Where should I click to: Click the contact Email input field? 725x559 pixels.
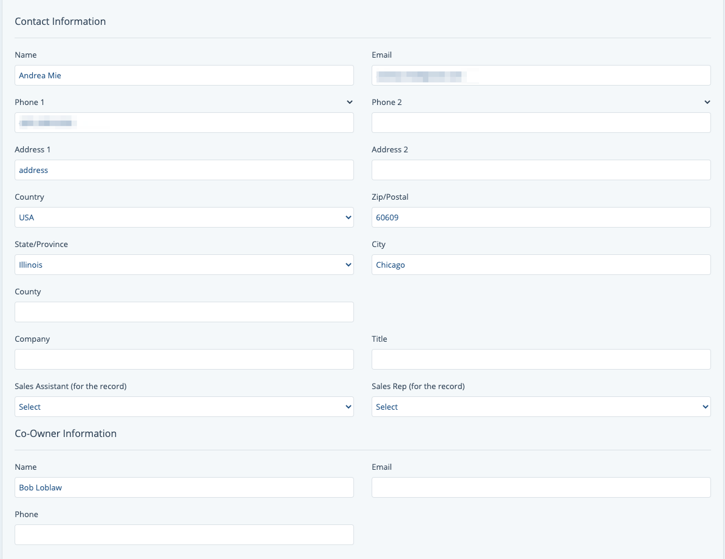click(x=540, y=75)
